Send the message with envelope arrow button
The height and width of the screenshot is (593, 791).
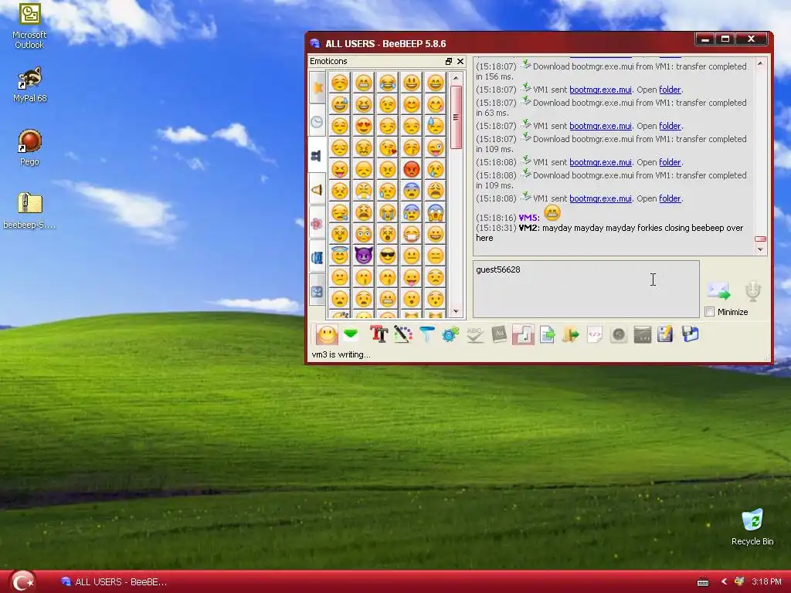tap(718, 291)
